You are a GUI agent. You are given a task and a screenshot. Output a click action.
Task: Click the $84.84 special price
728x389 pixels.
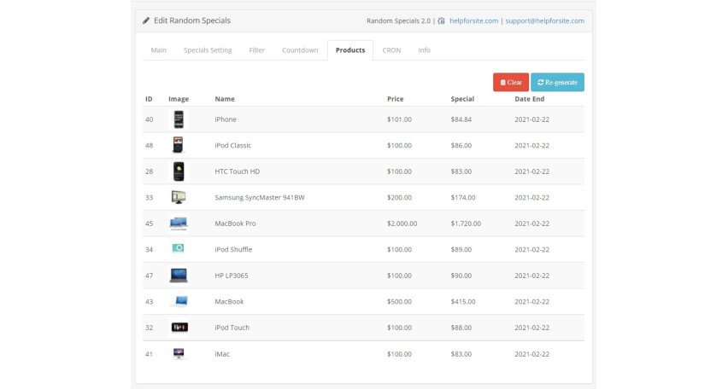[461, 119]
